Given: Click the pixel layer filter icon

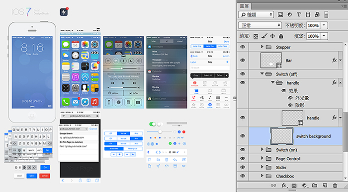Looking at the screenshot, I should tap(280, 14).
